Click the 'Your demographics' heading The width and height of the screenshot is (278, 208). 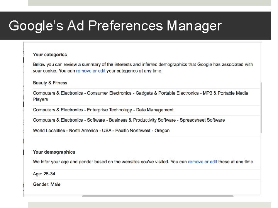point(54,152)
